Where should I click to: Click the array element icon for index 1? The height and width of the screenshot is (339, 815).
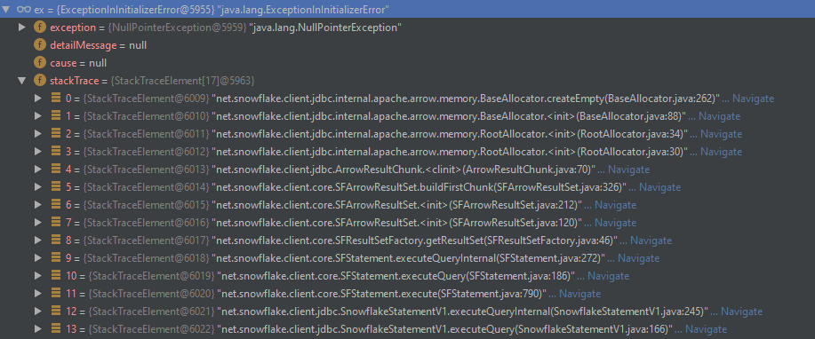click(x=56, y=115)
